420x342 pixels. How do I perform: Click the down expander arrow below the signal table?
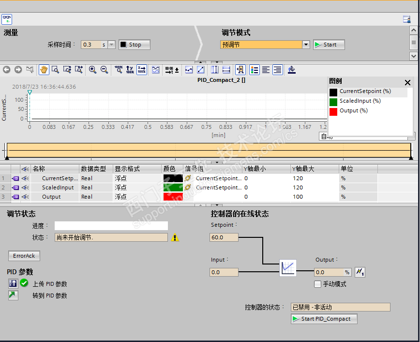[x=217, y=205]
